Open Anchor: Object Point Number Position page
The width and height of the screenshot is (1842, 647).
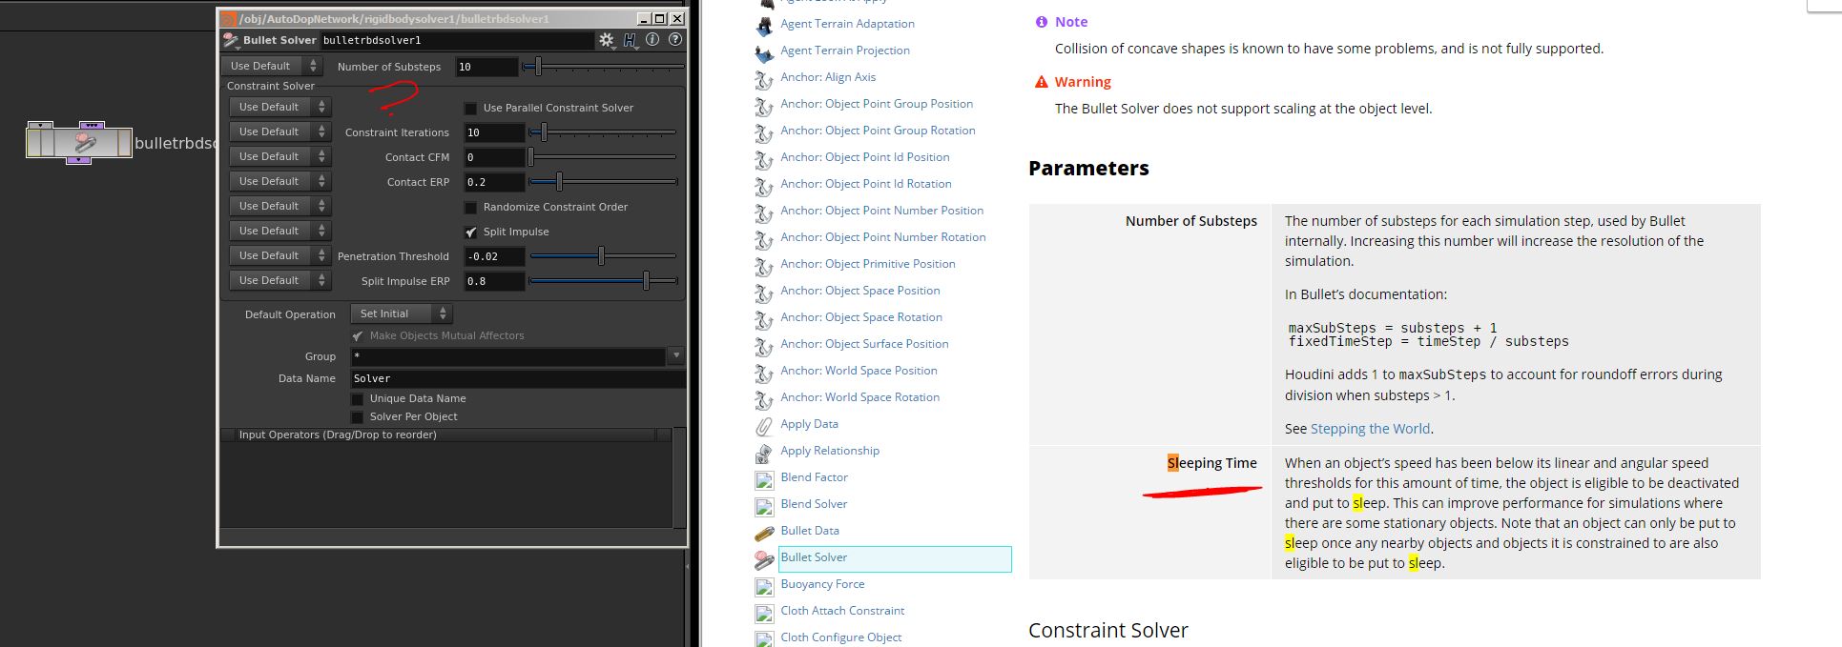click(x=881, y=211)
